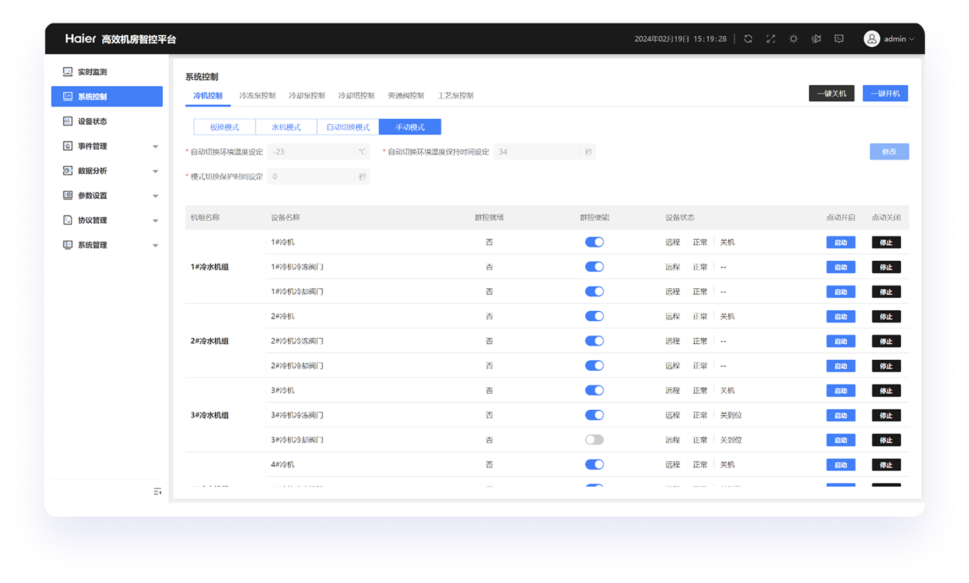969x583 pixels.
Task: Switch theme with the sun icon
Action: point(793,39)
